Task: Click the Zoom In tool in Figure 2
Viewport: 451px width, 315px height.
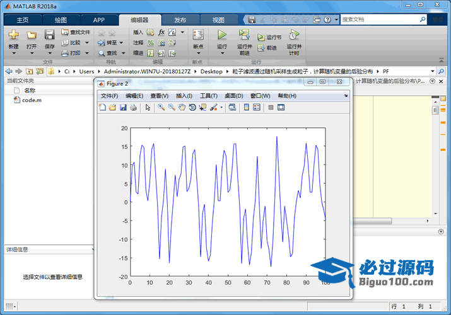Action: 161,108
